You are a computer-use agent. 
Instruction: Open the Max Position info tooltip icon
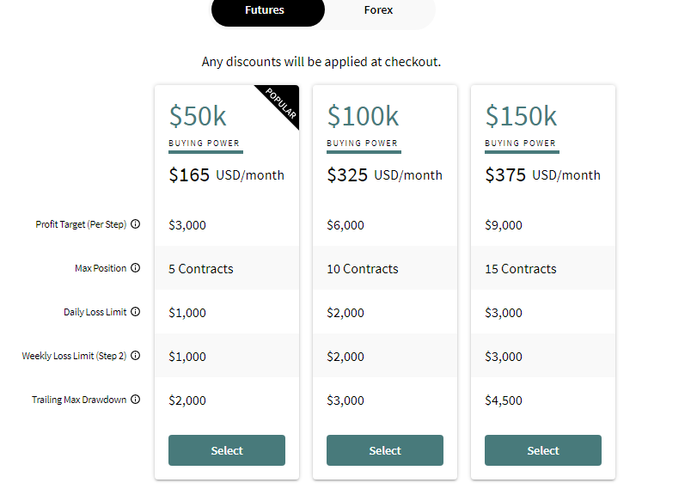(x=136, y=268)
